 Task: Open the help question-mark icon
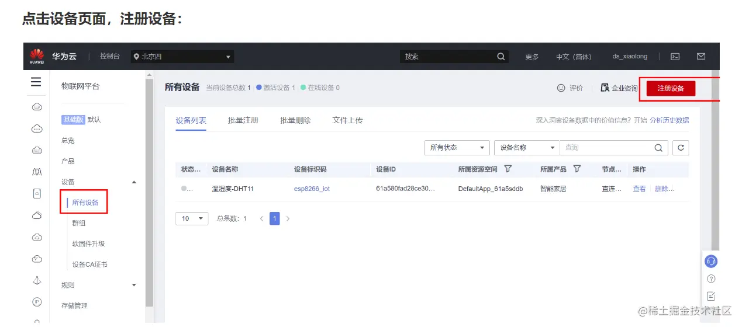click(x=711, y=279)
